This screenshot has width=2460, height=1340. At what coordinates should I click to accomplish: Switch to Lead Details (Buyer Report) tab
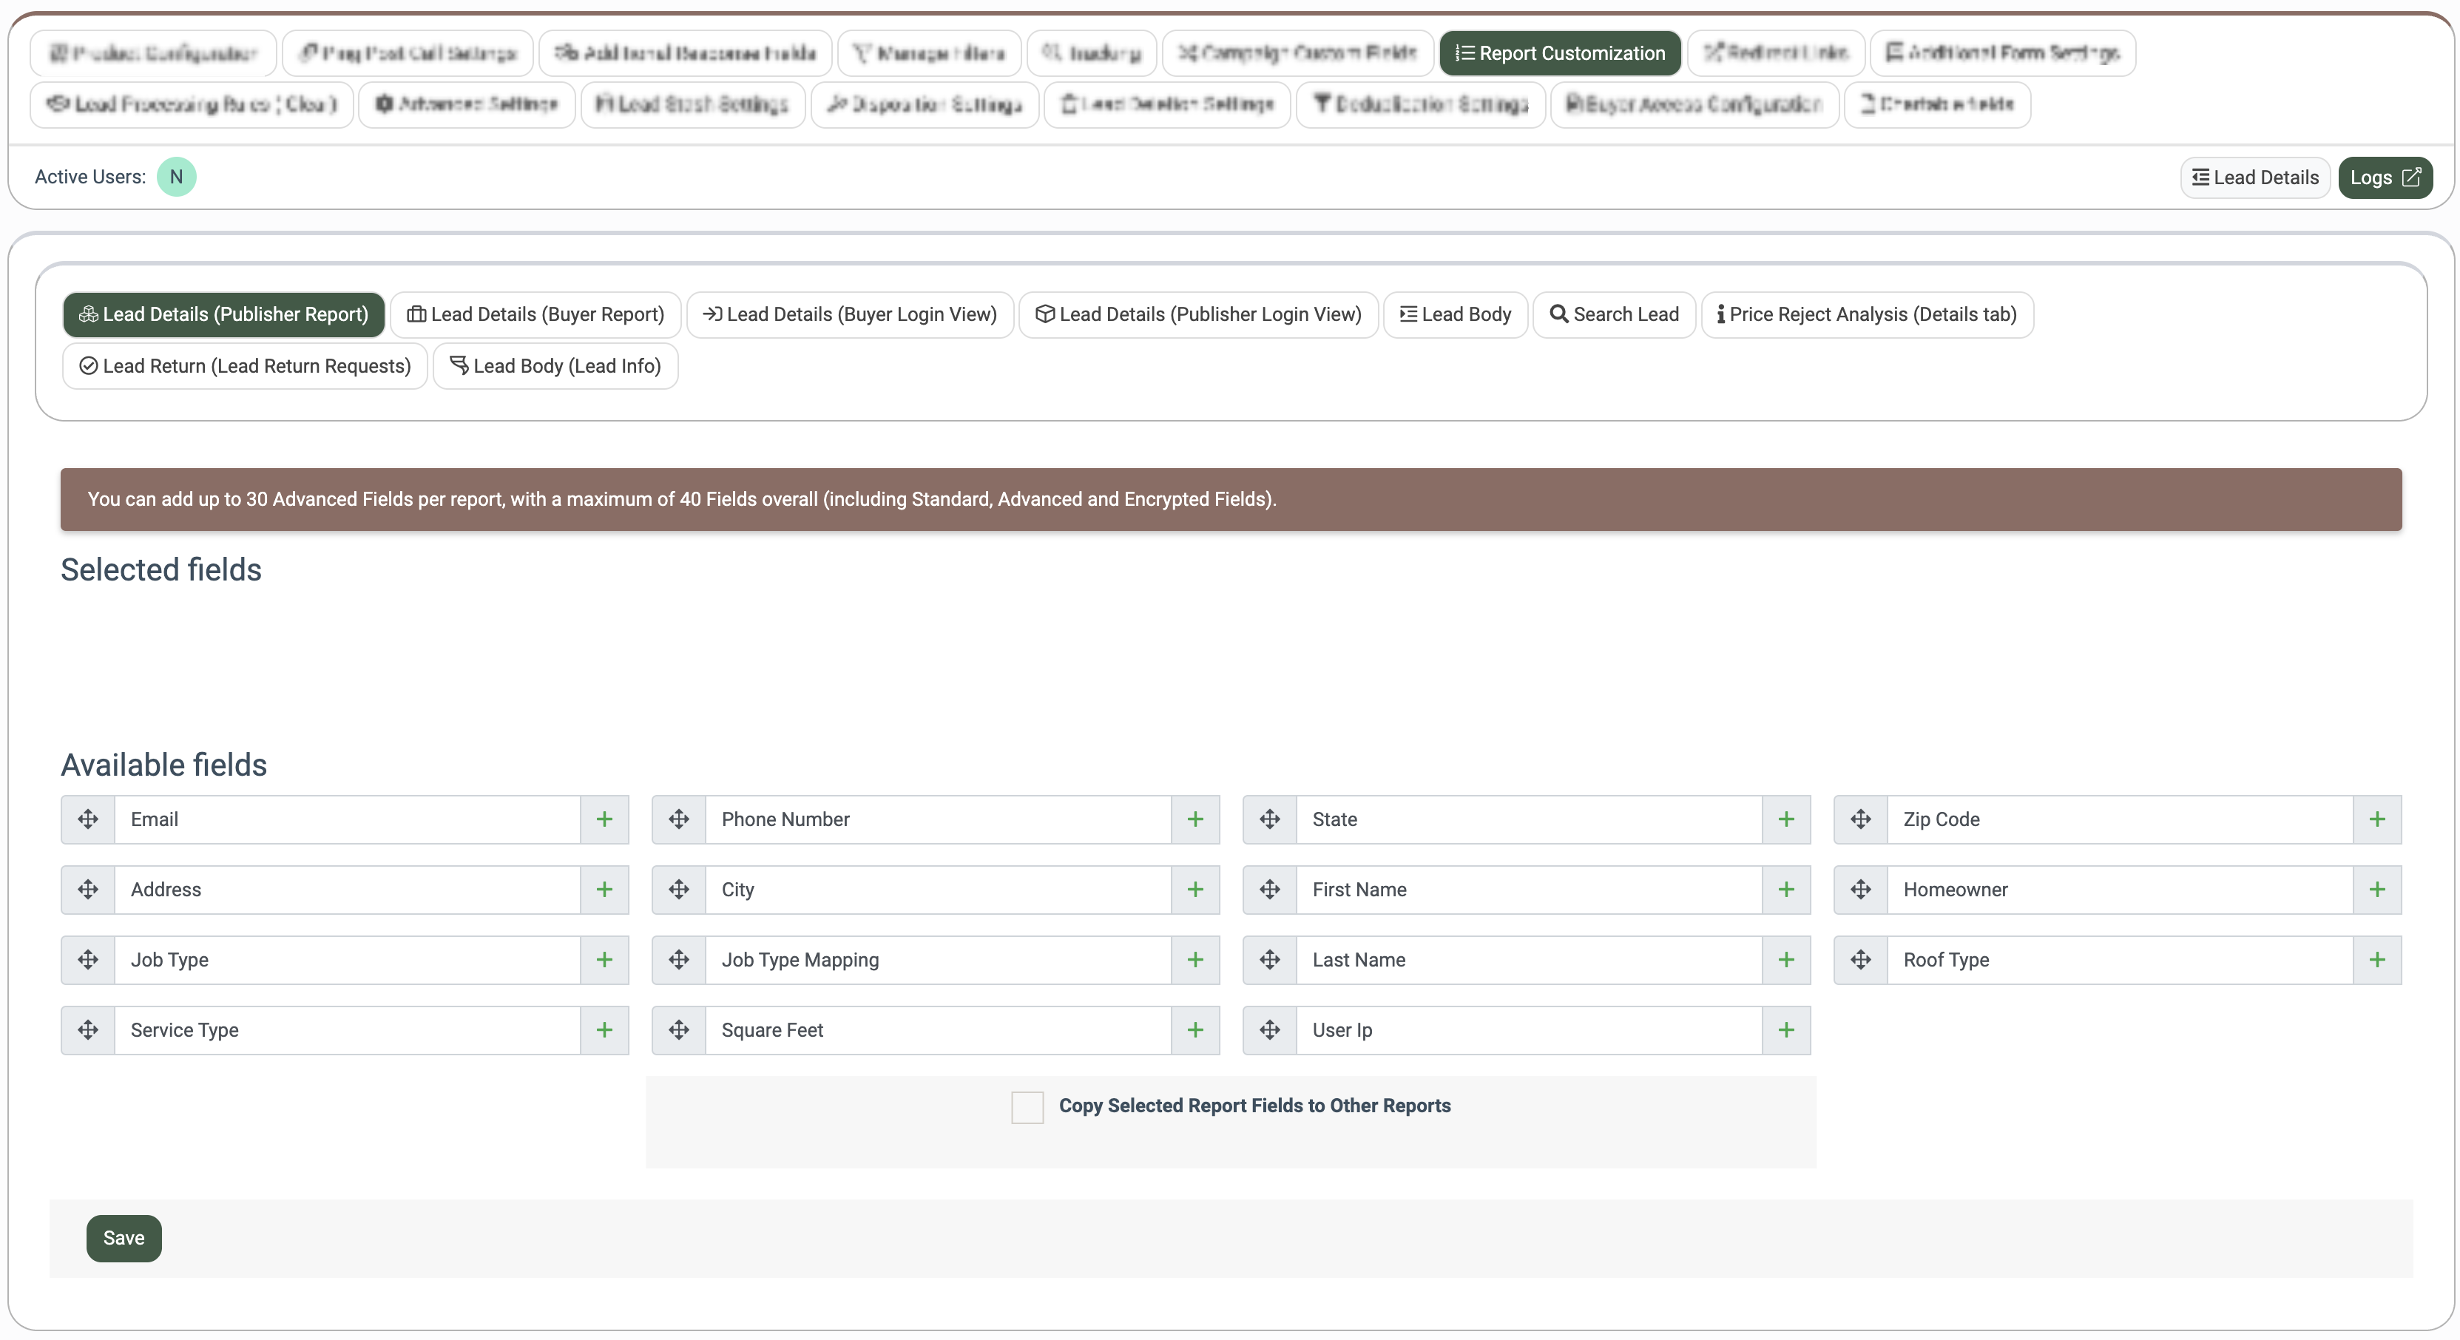535,314
